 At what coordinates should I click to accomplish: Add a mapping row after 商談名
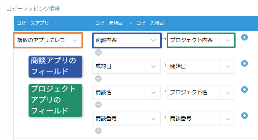(244, 90)
